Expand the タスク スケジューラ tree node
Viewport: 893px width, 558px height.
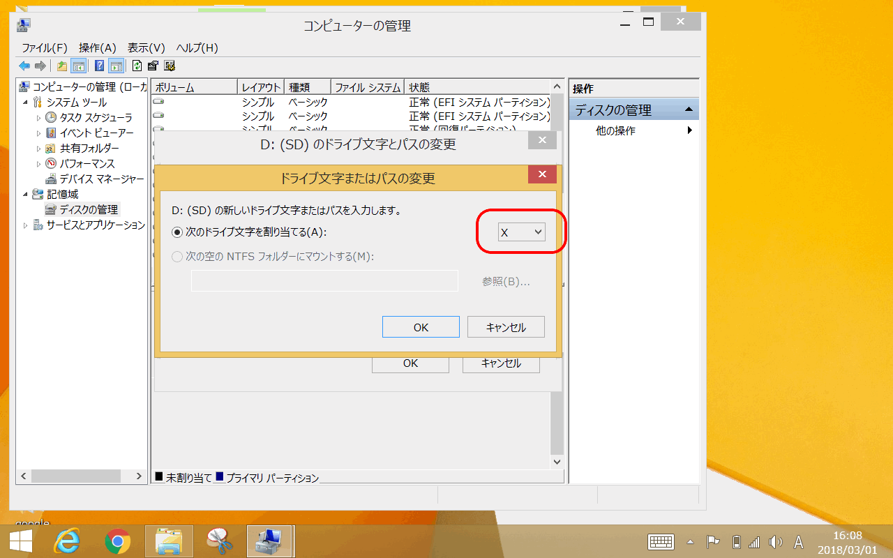39,117
